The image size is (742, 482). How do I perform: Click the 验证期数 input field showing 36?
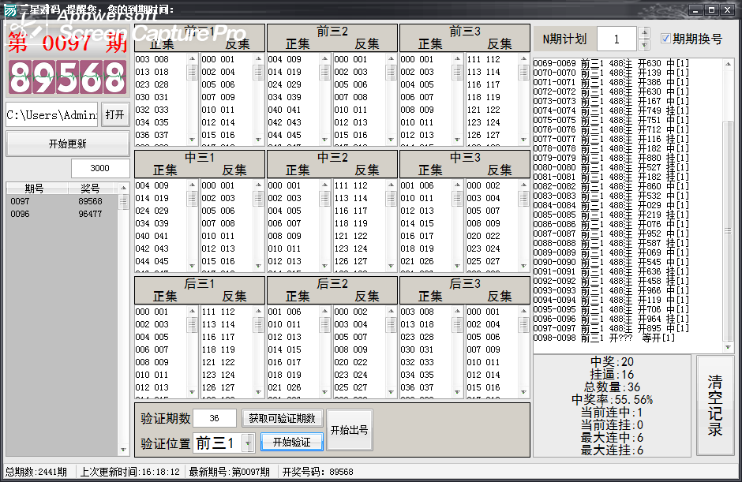point(215,418)
